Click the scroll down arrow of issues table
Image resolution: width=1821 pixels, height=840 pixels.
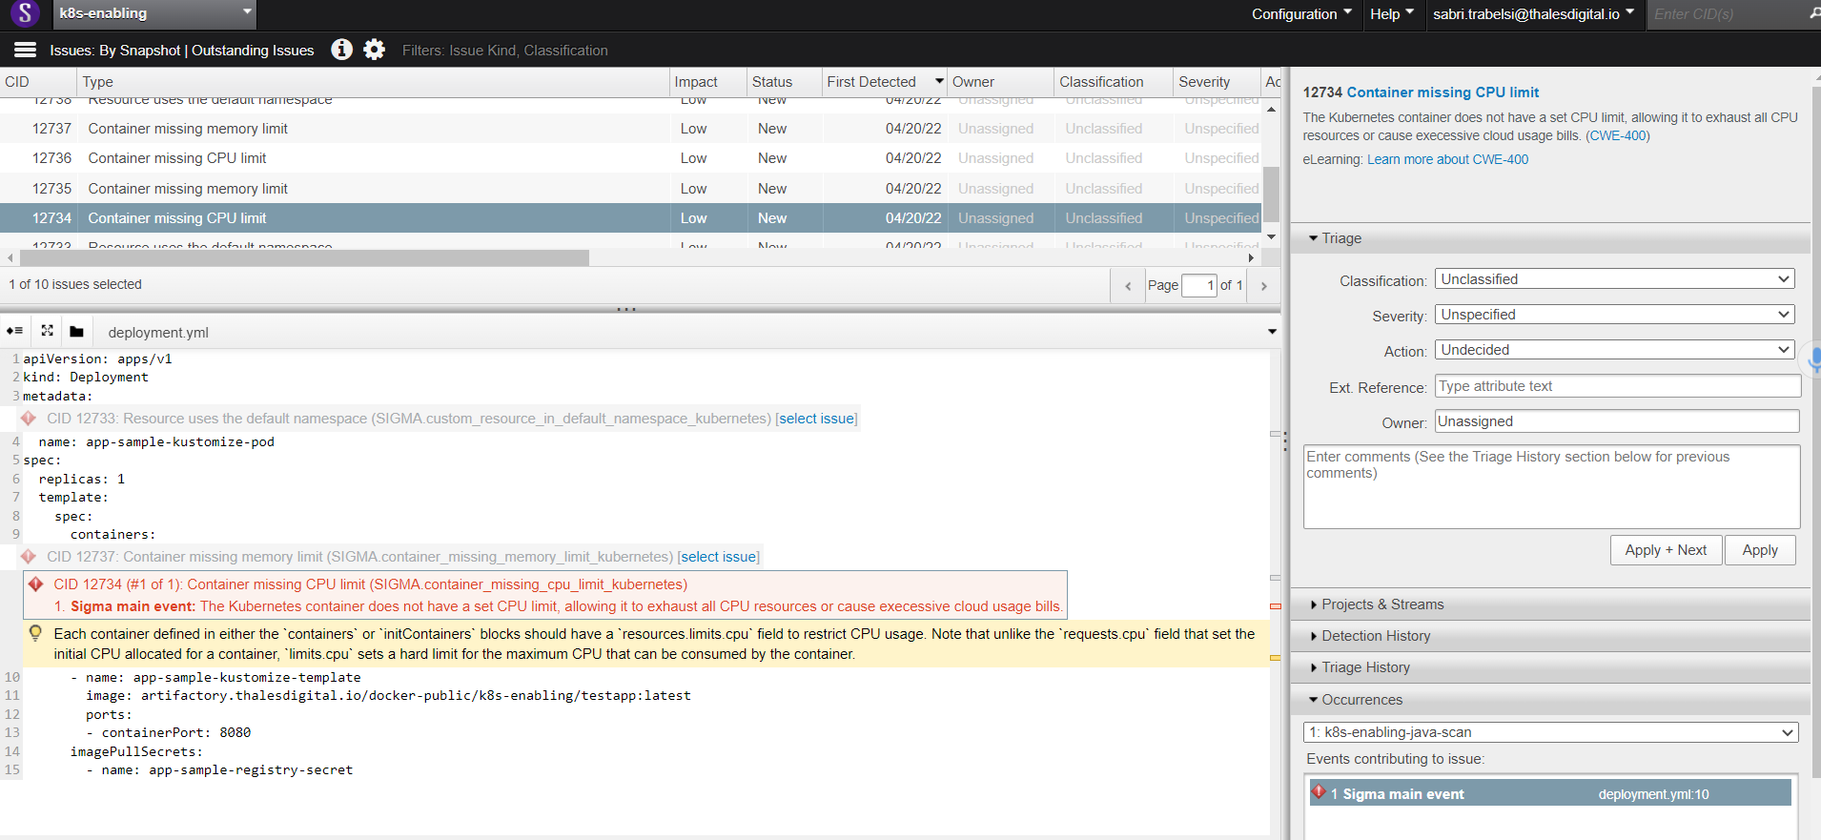tap(1271, 236)
